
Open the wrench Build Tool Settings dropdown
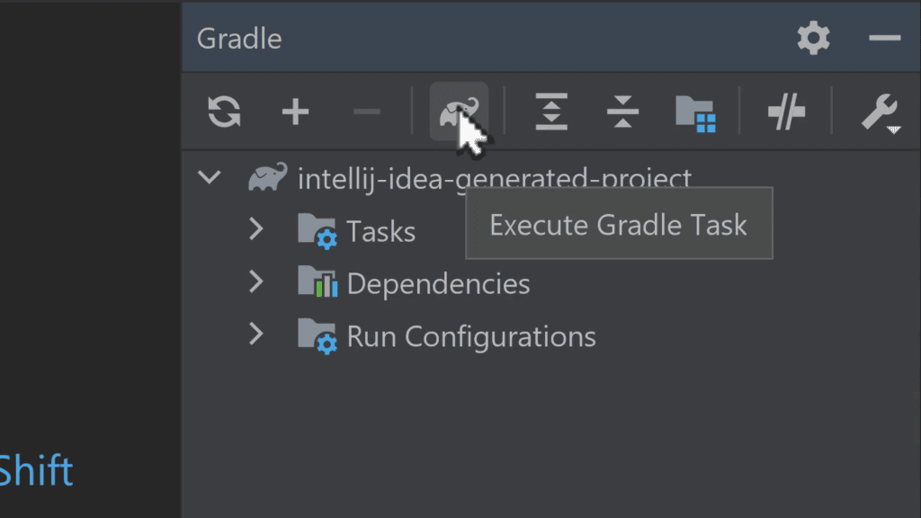879,113
